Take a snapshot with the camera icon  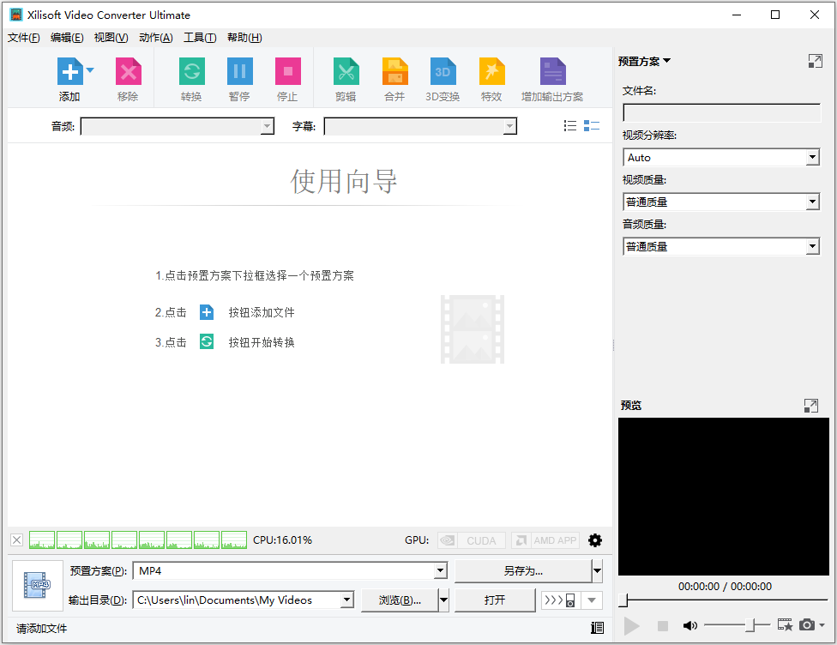click(807, 624)
